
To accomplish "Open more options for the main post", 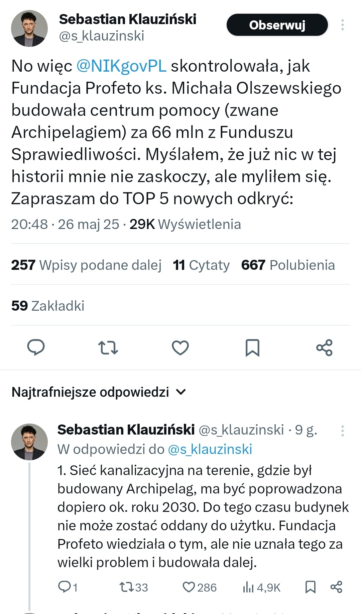I will tap(342, 25).
